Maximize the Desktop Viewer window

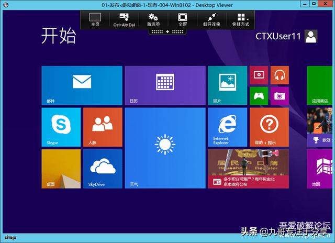[314, 4]
